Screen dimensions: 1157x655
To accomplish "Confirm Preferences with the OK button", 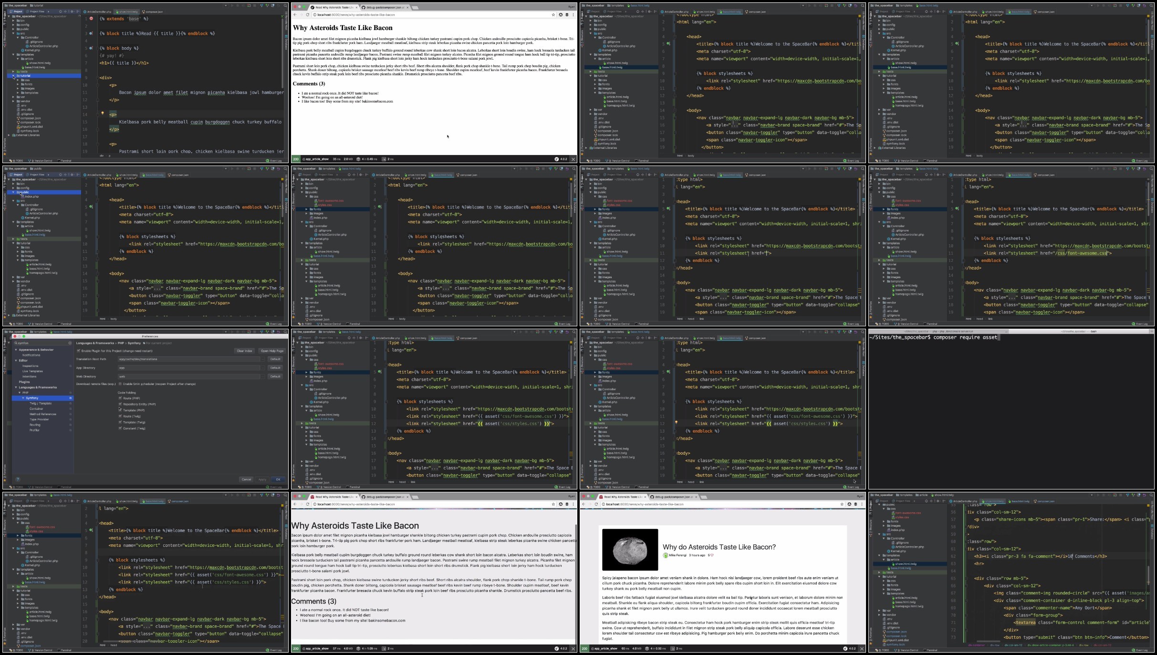I will pos(278,479).
